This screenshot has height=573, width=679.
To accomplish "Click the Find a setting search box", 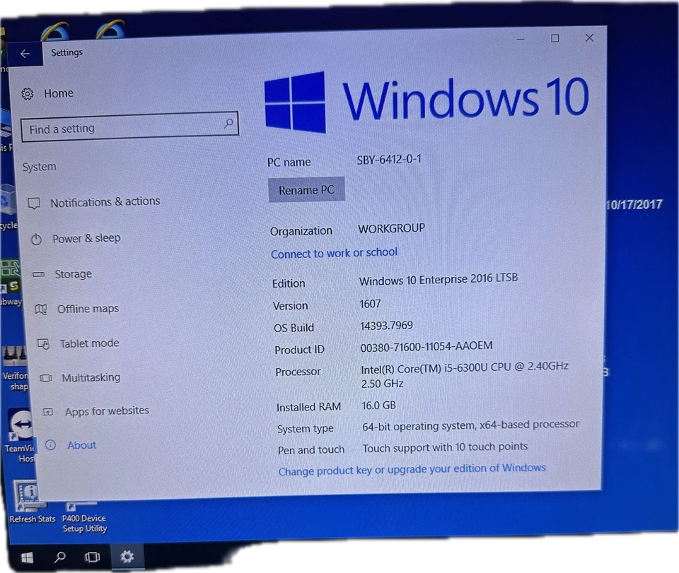I will coord(129,126).
